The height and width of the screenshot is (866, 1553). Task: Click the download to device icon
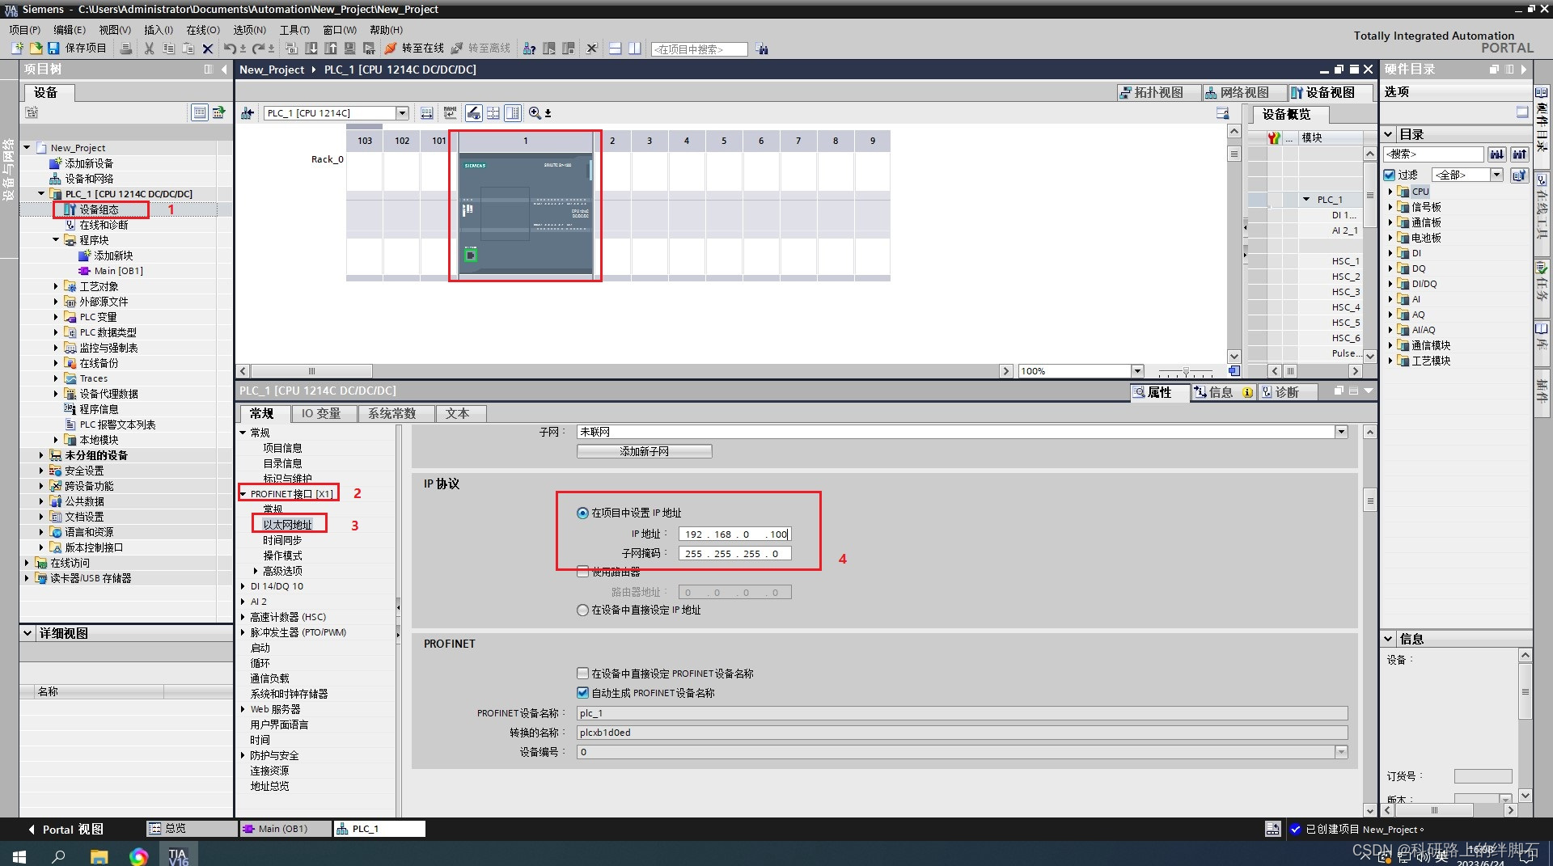(x=311, y=49)
